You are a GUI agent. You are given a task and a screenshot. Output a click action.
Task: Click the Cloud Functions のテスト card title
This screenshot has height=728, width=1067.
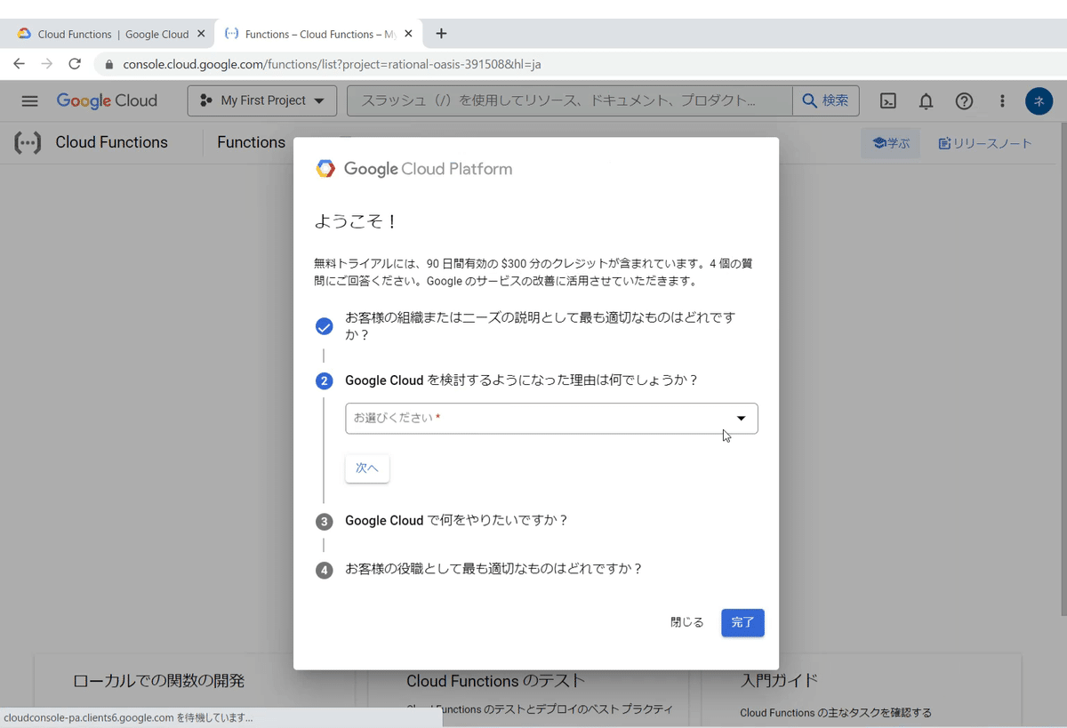pos(496,681)
